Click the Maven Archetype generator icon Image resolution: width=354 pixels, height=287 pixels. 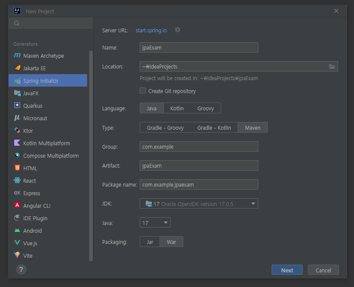pos(17,56)
